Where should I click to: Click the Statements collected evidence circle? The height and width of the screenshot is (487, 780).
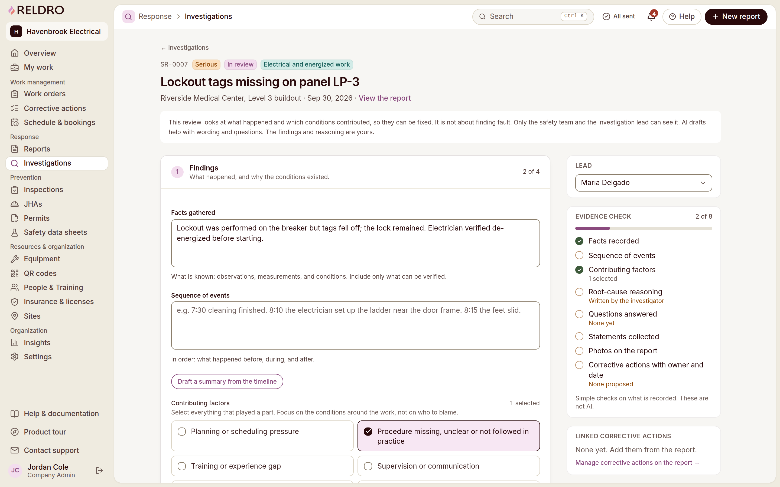pos(579,337)
